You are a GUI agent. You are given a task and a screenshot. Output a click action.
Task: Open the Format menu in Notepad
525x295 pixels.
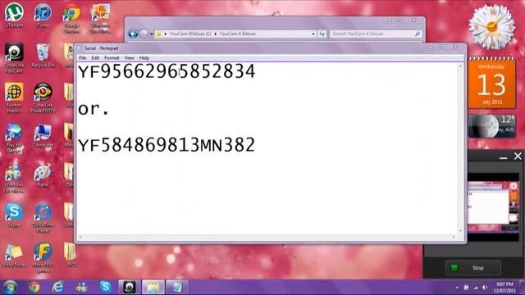(x=112, y=58)
